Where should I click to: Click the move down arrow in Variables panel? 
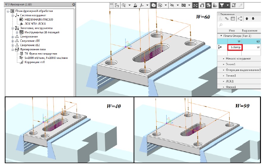point(253,19)
